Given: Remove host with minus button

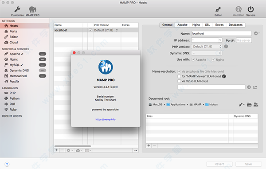Looking at the screenshot, I should pyautogui.click(x=63, y=150).
